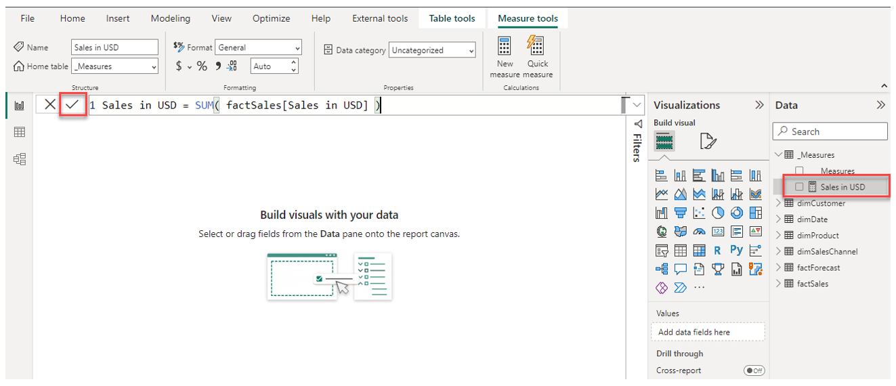The height and width of the screenshot is (386, 896).
Task: Pick the Python visual
Action: tap(737, 249)
